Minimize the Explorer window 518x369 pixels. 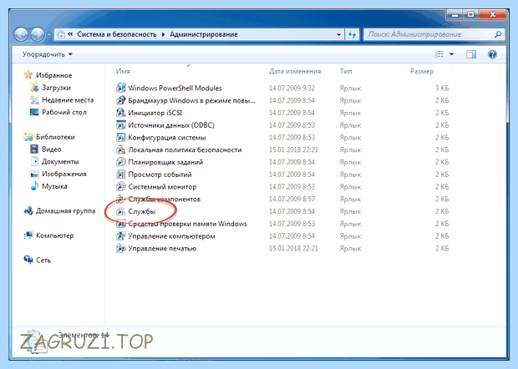(455, 14)
